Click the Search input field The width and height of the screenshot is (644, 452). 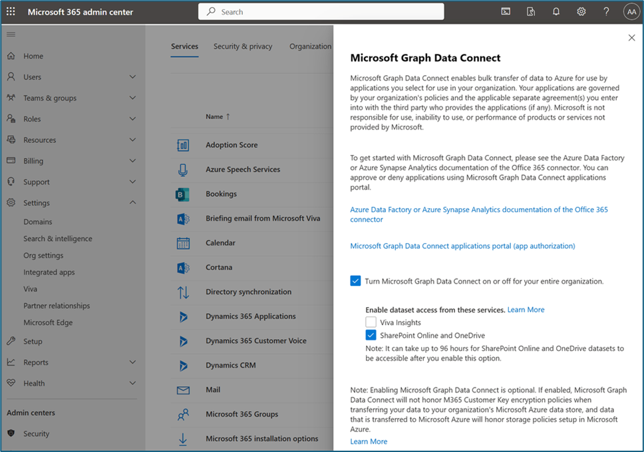tap(321, 11)
